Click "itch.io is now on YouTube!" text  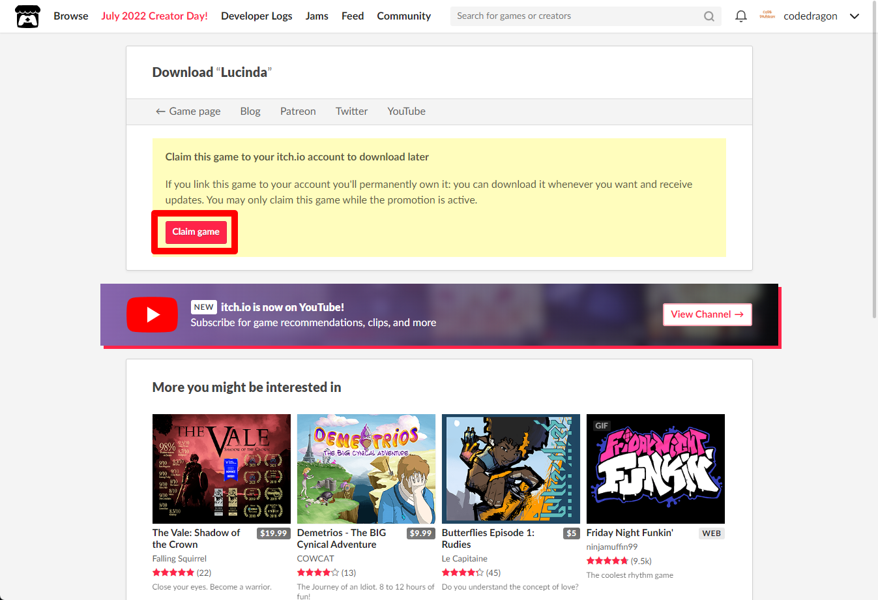282,307
